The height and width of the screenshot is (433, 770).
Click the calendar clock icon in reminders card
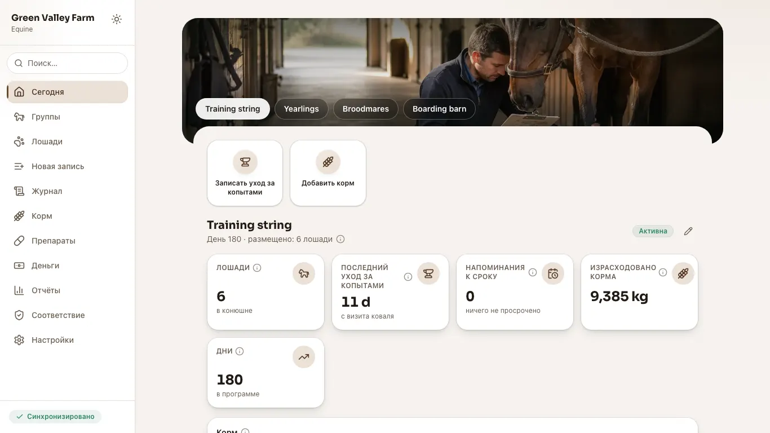(x=553, y=274)
